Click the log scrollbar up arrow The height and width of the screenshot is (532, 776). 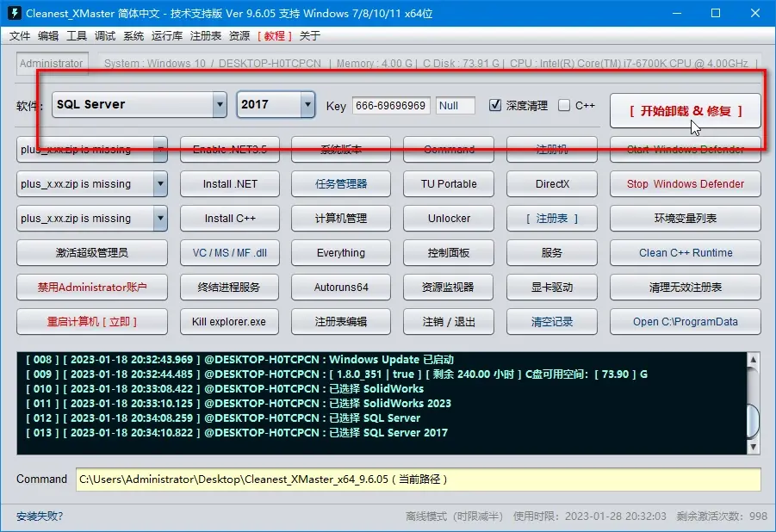pos(753,359)
